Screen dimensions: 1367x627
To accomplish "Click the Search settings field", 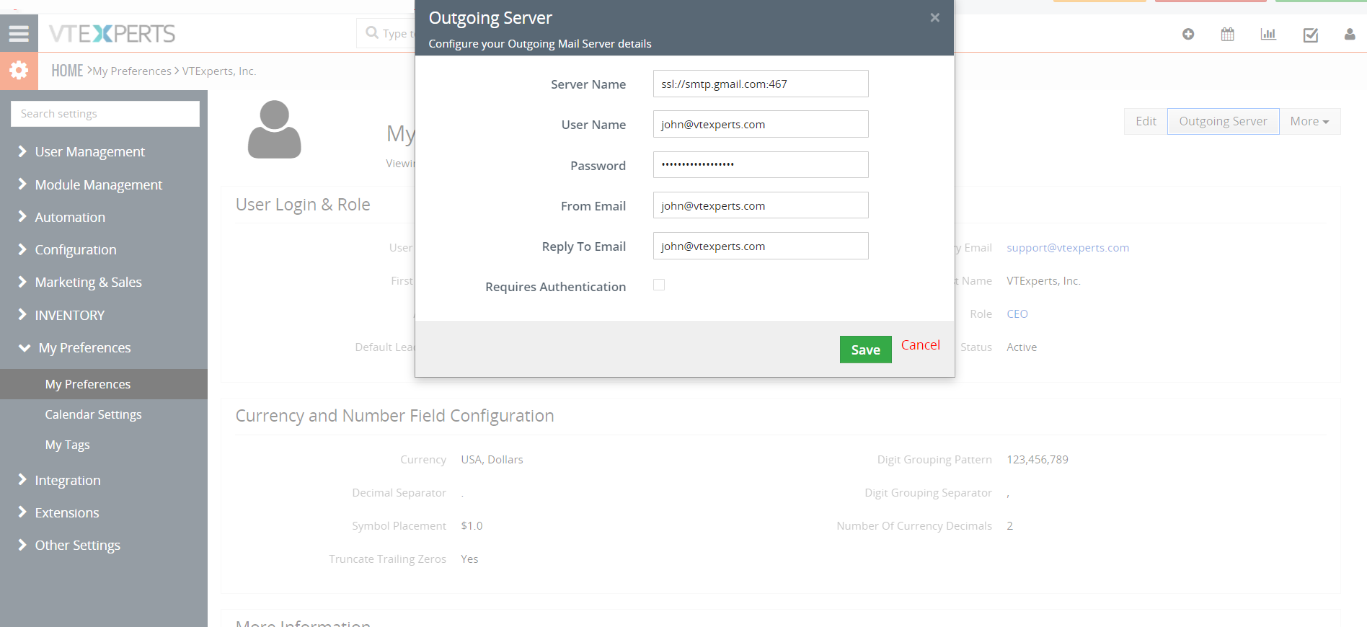I will tap(105, 114).
